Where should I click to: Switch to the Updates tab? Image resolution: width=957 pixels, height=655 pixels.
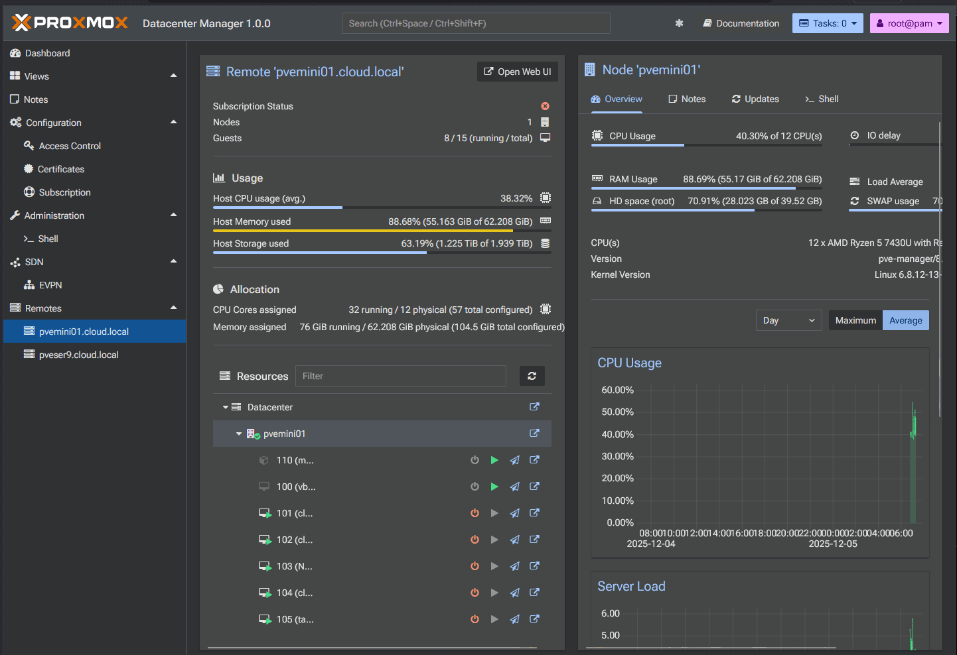pyautogui.click(x=755, y=99)
